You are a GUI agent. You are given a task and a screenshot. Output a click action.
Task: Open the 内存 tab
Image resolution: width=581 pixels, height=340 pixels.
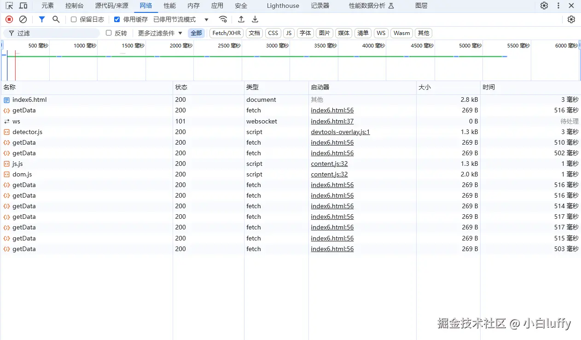point(193,6)
